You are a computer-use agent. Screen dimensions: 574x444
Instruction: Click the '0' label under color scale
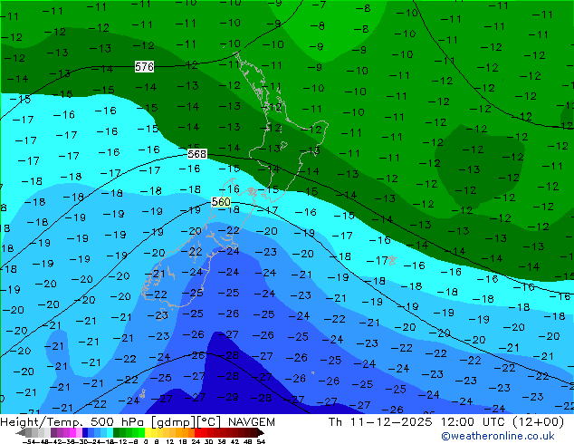pyautogui.click(x=146, y=441)
